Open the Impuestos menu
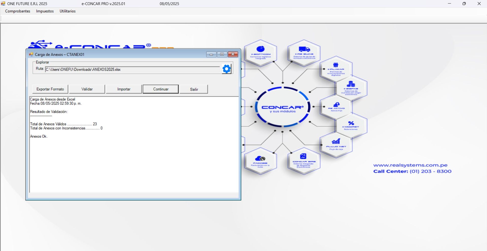Viewport: 487px width, 251px height. tap(45, 11)
